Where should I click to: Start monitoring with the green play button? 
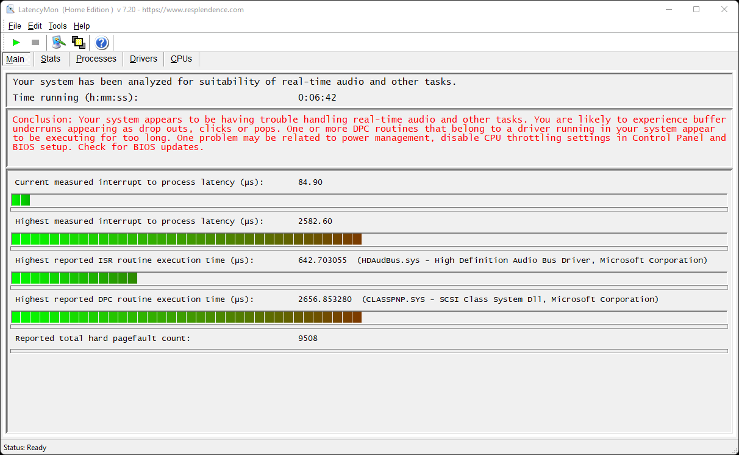coord(16,42)
